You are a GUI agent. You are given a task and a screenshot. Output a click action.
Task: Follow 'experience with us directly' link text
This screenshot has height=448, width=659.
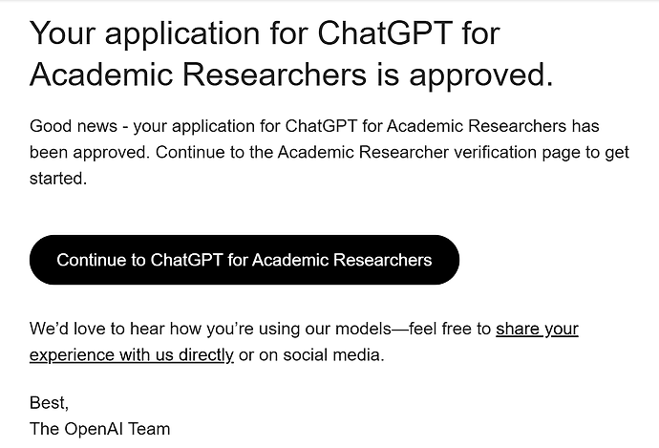pos(132,354)
